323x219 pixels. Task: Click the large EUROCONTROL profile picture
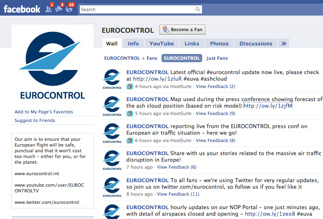click(x=53, y=65)
